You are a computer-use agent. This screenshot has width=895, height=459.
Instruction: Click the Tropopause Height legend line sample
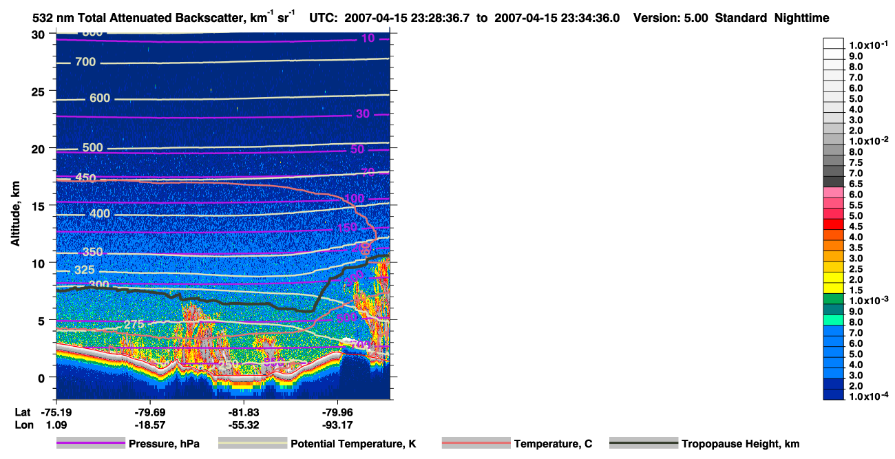[x=644, y=444]
